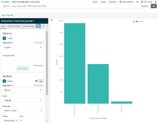Switch to the Metrics & Axes tab
Viewport: 159px width, 123px height.
[x=14, y=26]
